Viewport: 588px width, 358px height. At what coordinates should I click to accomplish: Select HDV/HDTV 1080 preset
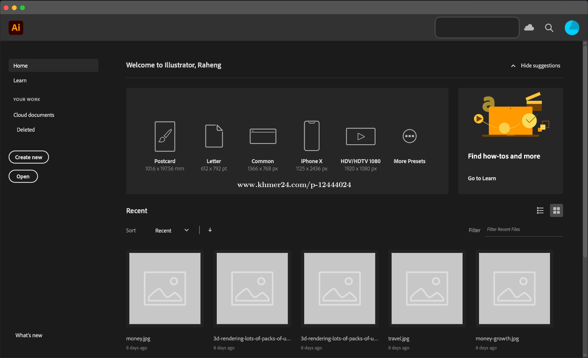[x=361, y=136]
